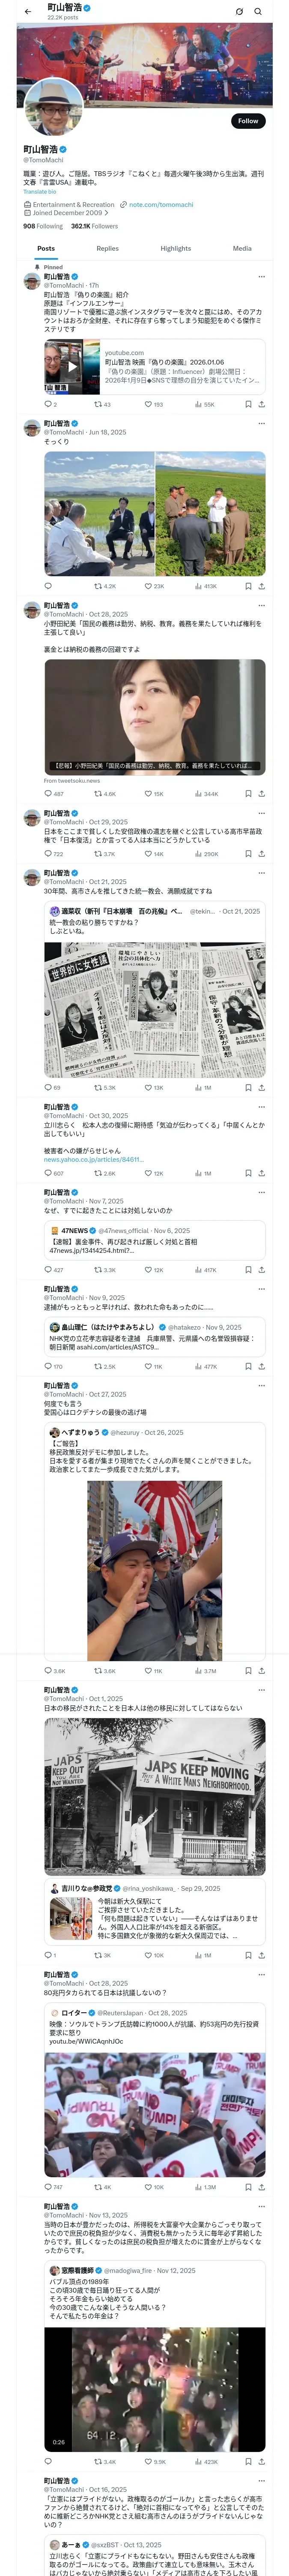Reply to the pinned 偽りの楽園 post
289x2576 pixels.
(48, 404)
